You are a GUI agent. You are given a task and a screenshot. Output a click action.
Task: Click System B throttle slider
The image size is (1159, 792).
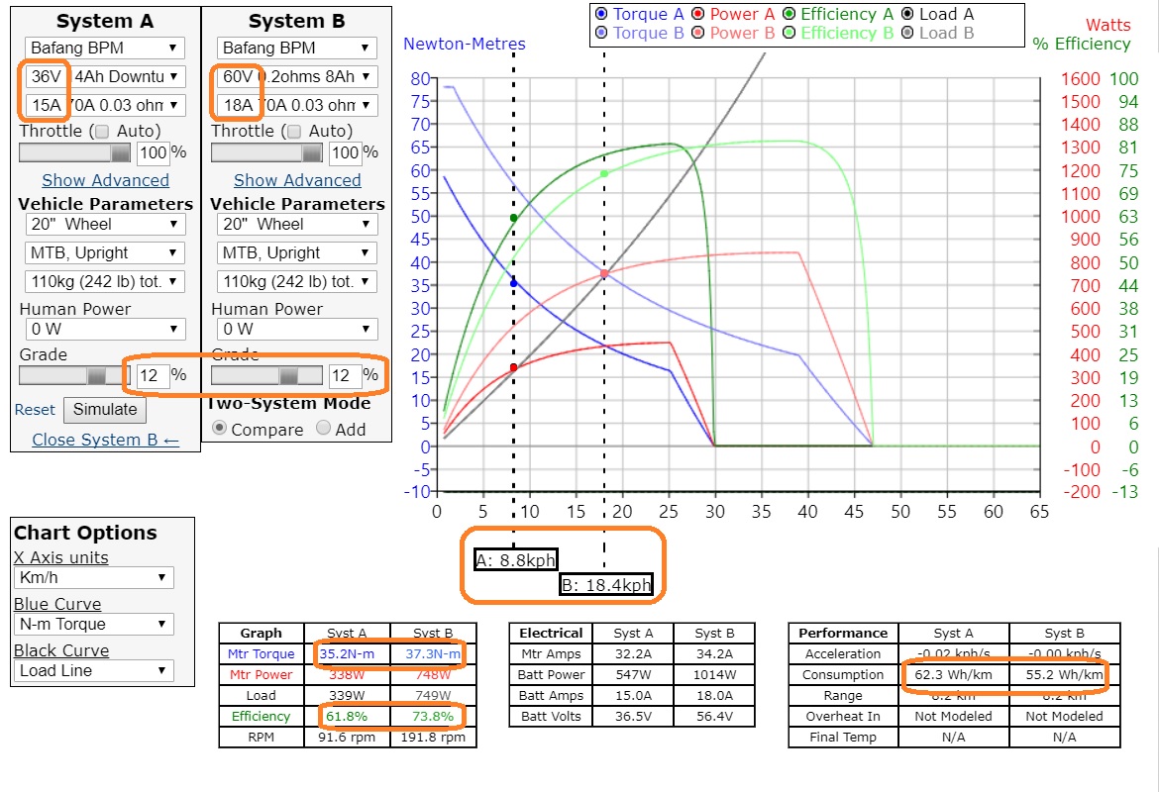[266, 152]
